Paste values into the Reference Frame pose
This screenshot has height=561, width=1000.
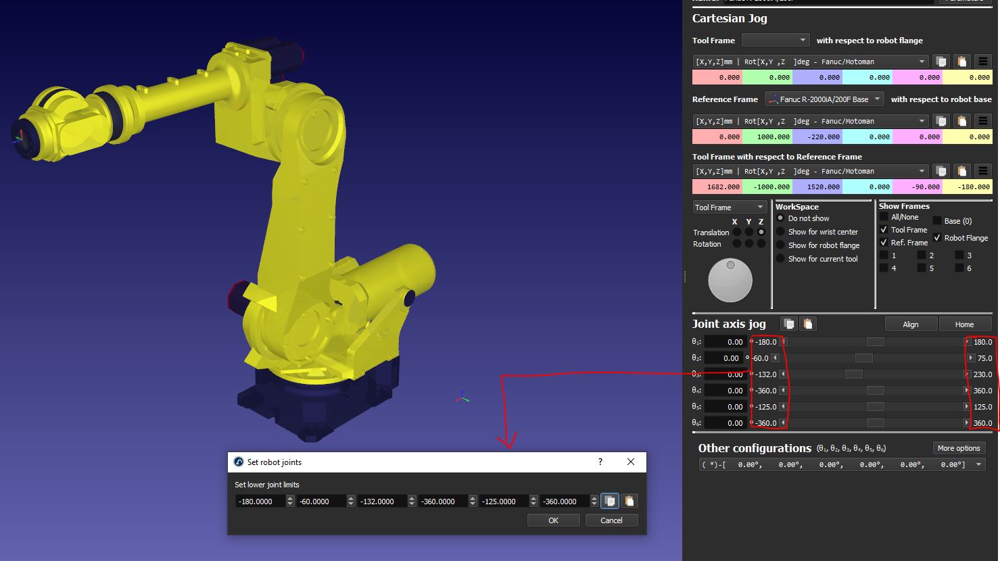[961, 121]
